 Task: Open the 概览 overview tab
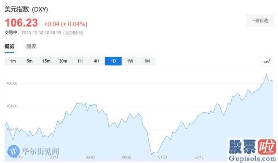(x=9, y=47)
